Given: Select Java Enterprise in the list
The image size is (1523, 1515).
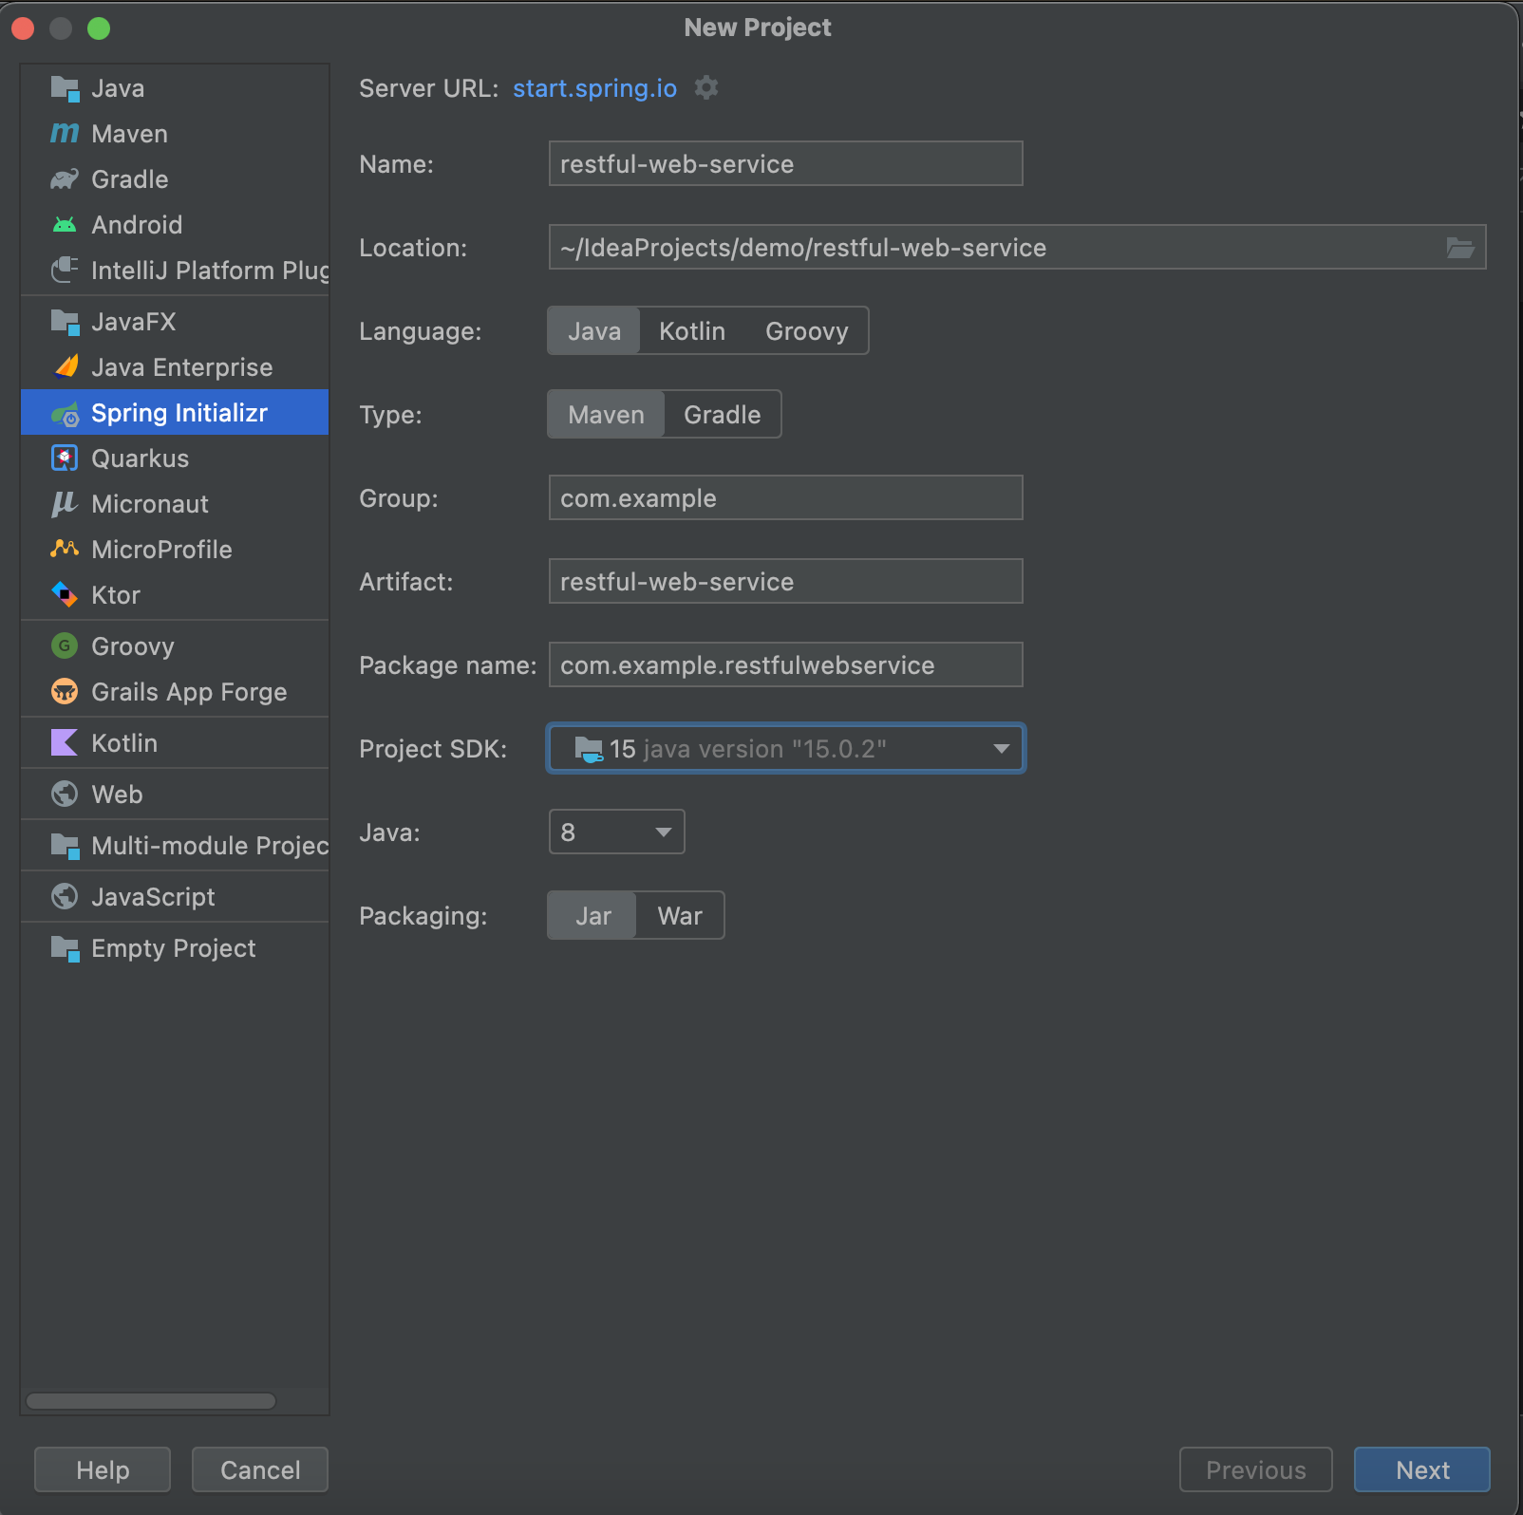Looking at the screenshot, I should [x=175, y=367].
